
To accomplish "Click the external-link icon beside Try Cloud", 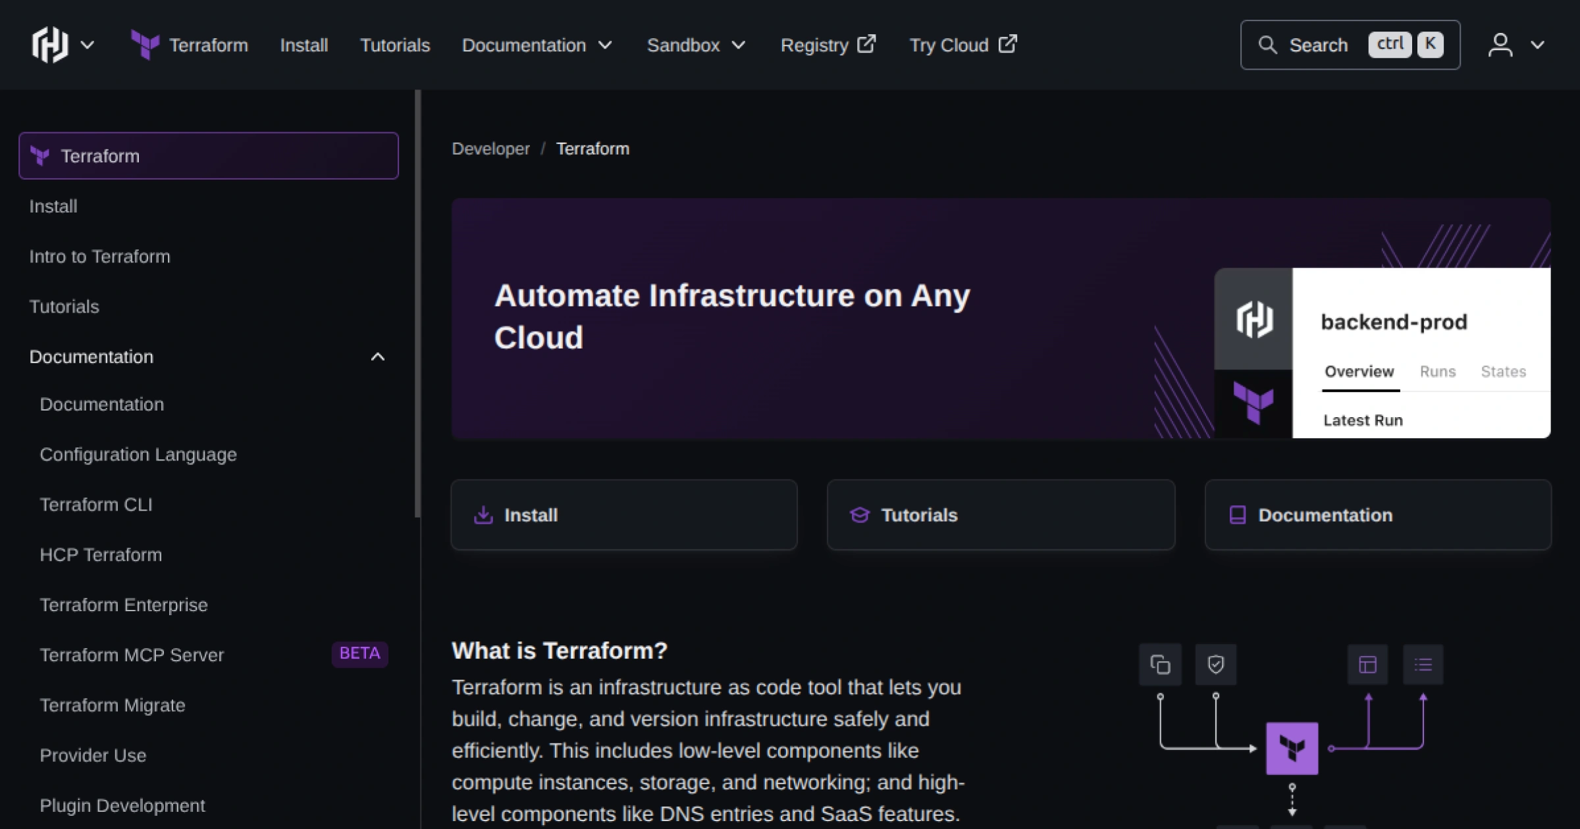I will pos(1007,44).
